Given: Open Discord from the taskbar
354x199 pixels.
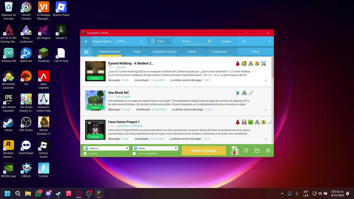Looking at the screenshot, I should click(48, 193).
